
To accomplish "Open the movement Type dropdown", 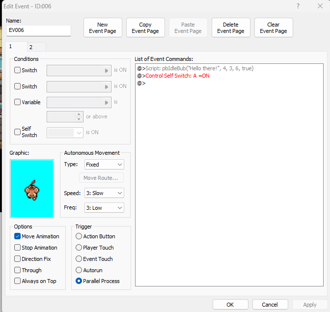I will [x=104, y=165].
